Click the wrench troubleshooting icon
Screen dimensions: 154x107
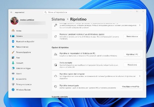pyautogui.click(x=56, y=25)
